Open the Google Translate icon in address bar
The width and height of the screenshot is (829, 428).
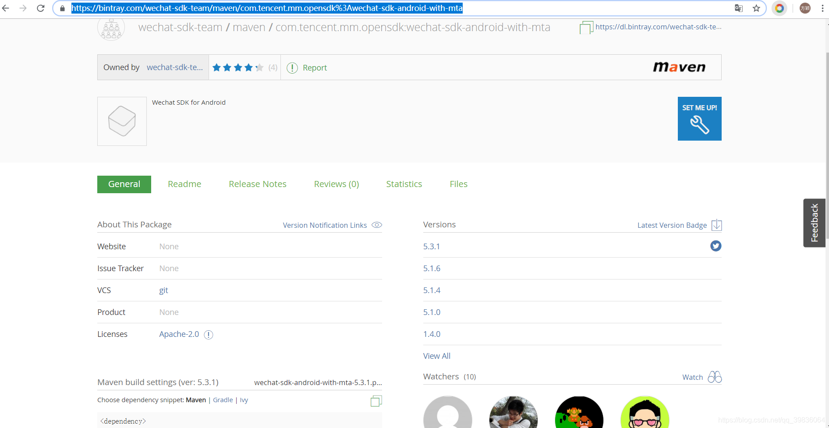[739, 8]
